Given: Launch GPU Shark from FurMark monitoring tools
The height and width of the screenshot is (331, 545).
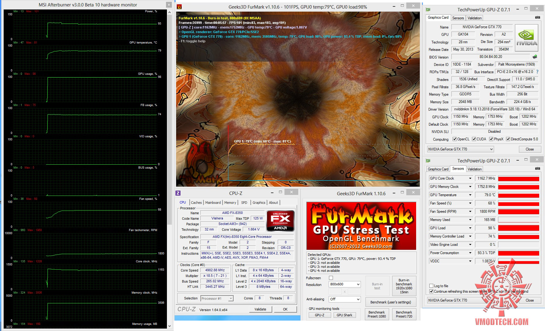Looking at the screenshot, I should 344,315.
